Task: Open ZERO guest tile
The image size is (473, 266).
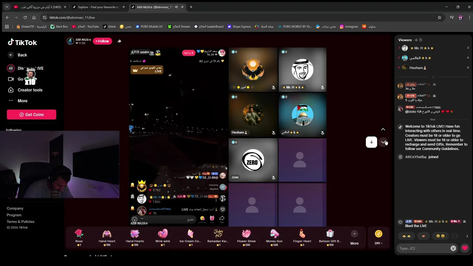Action: [253, 160]
